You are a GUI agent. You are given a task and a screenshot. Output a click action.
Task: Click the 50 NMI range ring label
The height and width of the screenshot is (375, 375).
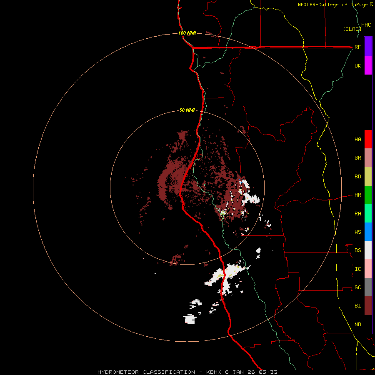tap(187, 110)
